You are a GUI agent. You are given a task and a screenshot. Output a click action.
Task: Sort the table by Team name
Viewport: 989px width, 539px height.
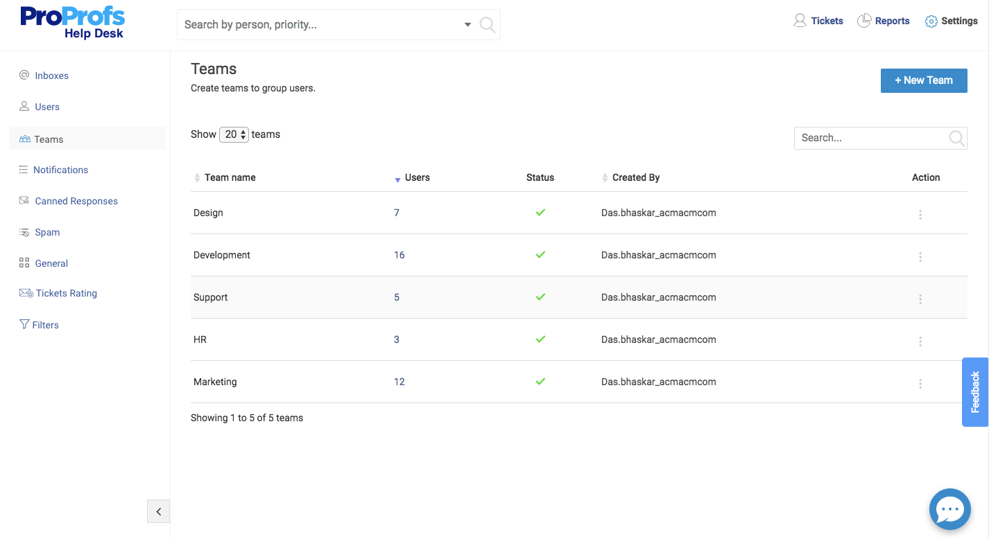230,177
